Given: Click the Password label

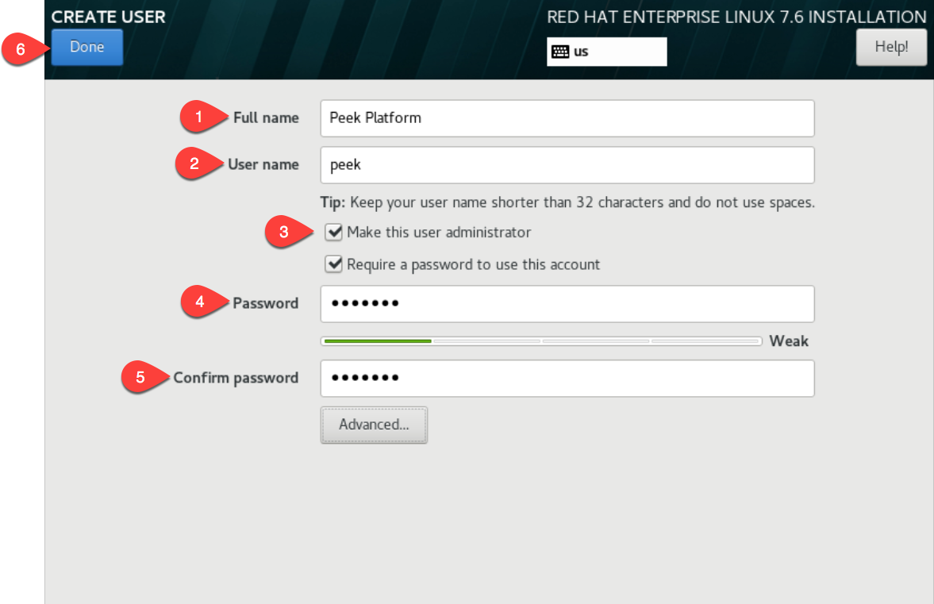Looking at the screenshot, I should (x=265, y=303).
